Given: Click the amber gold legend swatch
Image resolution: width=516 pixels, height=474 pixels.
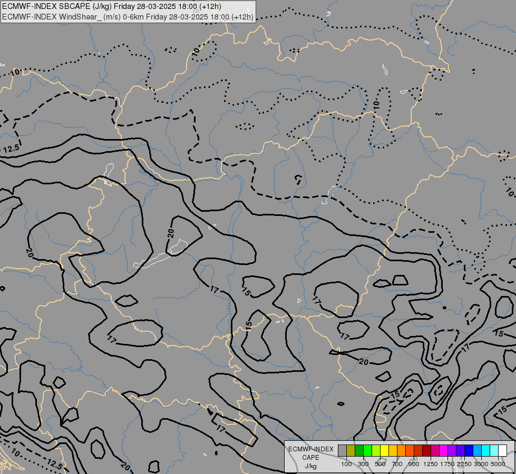Looking at the screenshot, I should 393,451.
